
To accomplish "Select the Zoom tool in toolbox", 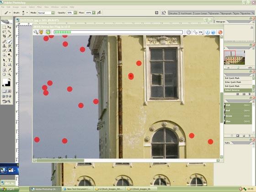I will (10, 74).
